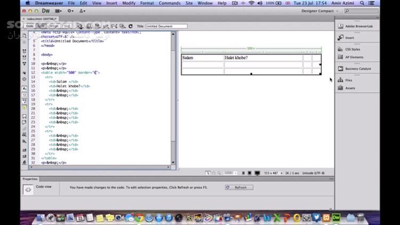Open the Assets panel
This screenshot has height=225, width=400.
(x=350, y=88)
